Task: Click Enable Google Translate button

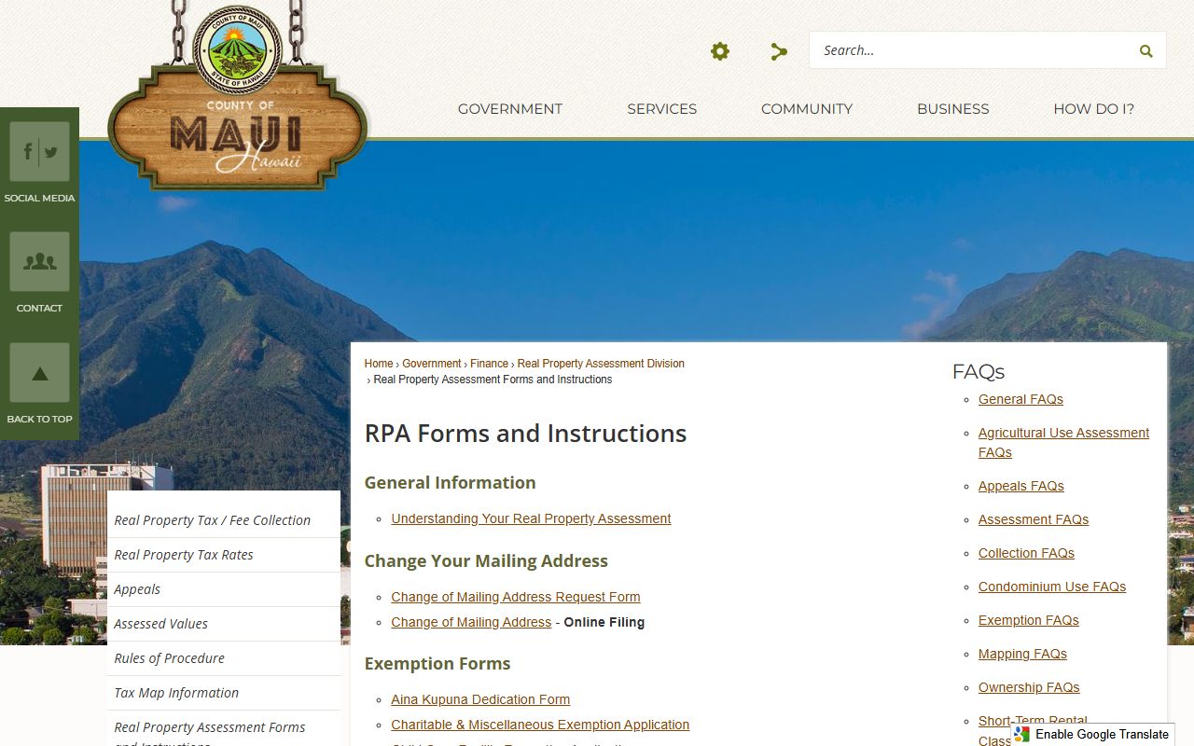Action: click(x=1091, y=734)
